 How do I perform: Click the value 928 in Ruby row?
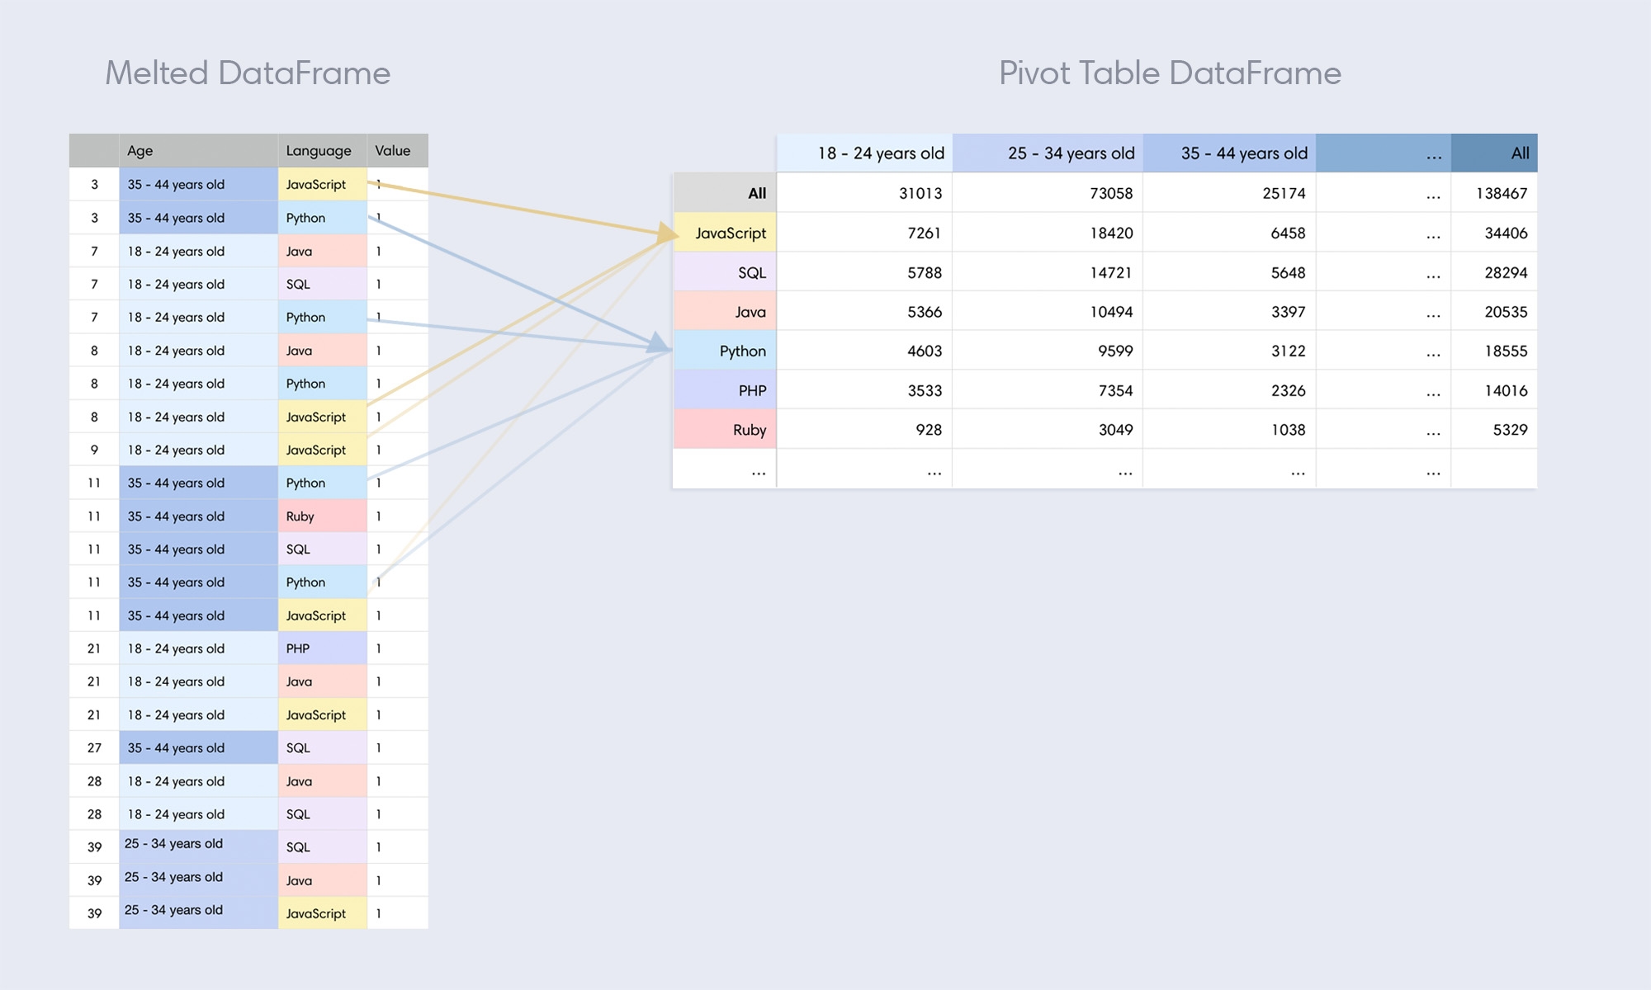929,429
